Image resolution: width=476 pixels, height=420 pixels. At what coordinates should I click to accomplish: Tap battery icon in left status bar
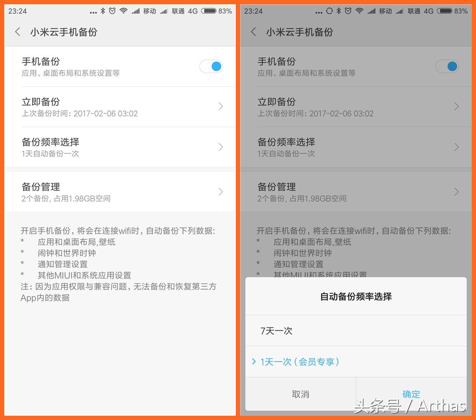pos(208,11)
